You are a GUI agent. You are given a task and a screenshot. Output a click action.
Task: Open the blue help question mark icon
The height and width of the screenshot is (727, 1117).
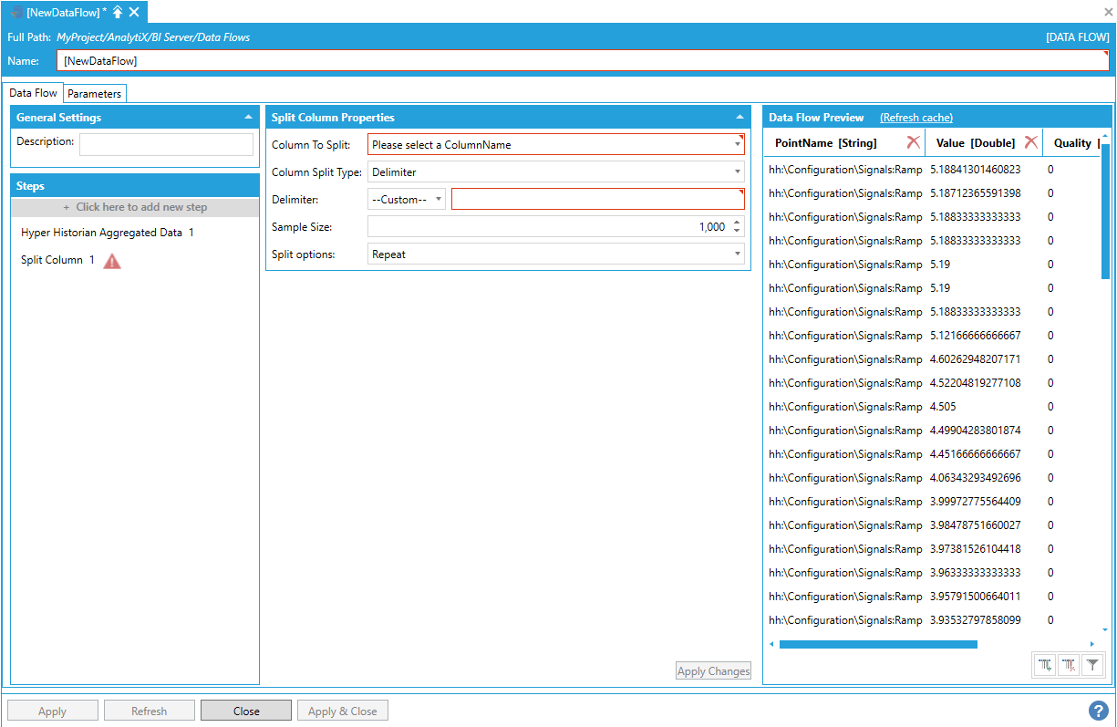point(1098,710)
